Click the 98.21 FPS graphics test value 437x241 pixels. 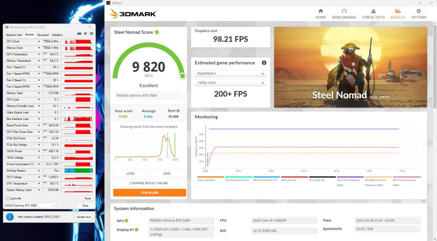click(x=231, y=39)
